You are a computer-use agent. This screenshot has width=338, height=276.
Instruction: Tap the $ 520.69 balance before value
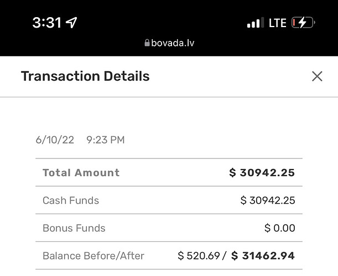199,256
